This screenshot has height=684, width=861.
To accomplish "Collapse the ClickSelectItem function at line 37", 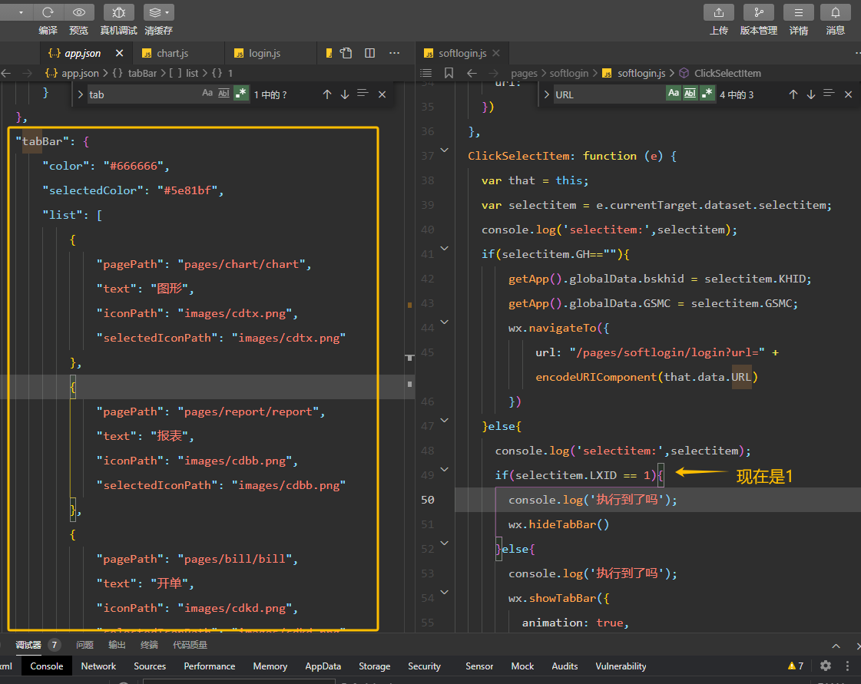I will pyautogui.click(x=444, y=150).
